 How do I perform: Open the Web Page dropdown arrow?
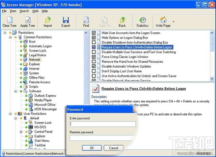click(173, 22)
